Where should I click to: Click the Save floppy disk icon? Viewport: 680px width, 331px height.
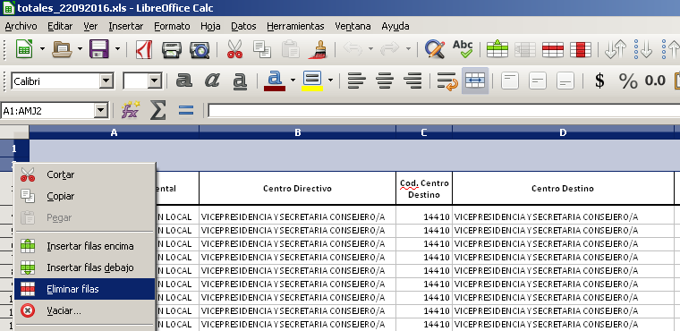pos(99,49)
